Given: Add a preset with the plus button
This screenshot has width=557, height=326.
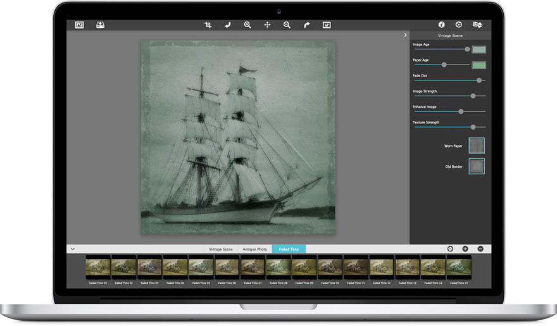Looking at the screenshot, I should 465,249.
